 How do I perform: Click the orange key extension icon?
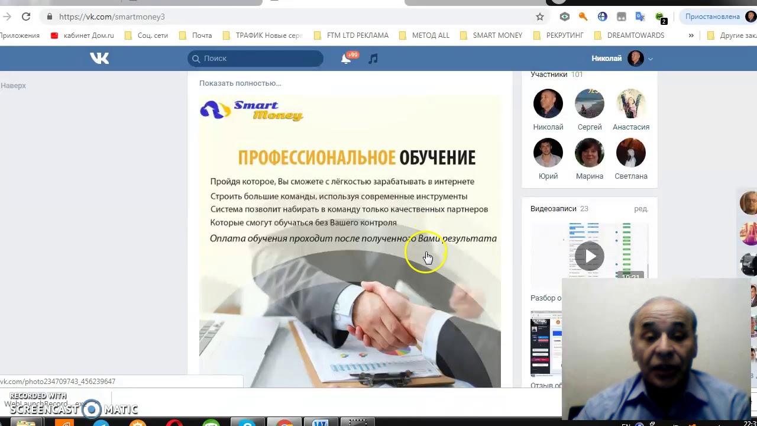(x=583, y=17)
